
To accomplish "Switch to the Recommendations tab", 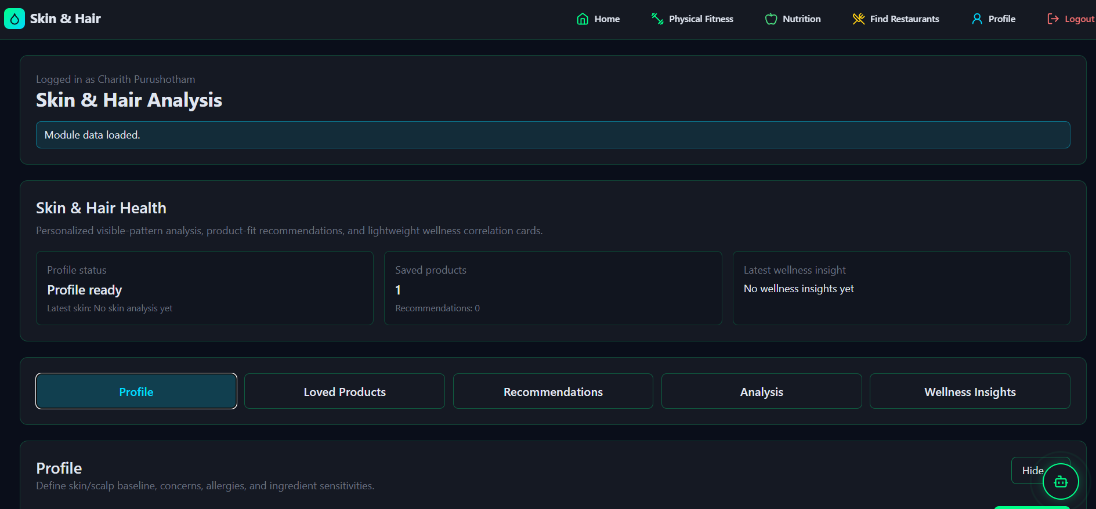I will point(553,391).
